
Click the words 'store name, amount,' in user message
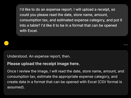click(91, 15)
